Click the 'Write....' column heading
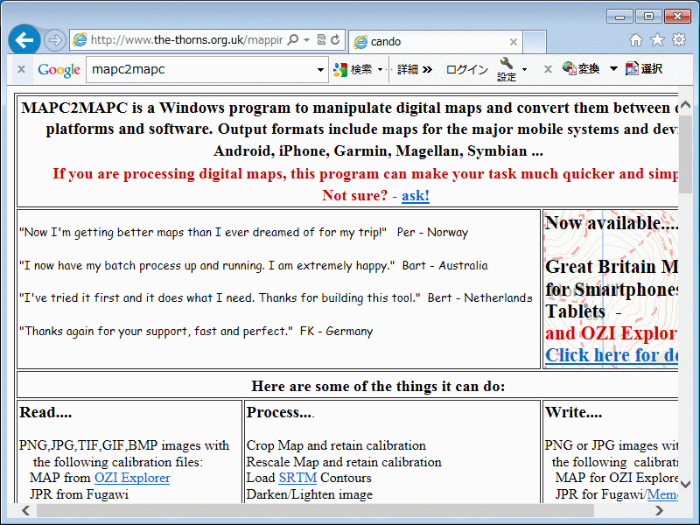This screenshot has height=525, width=700. click(574, 412)
